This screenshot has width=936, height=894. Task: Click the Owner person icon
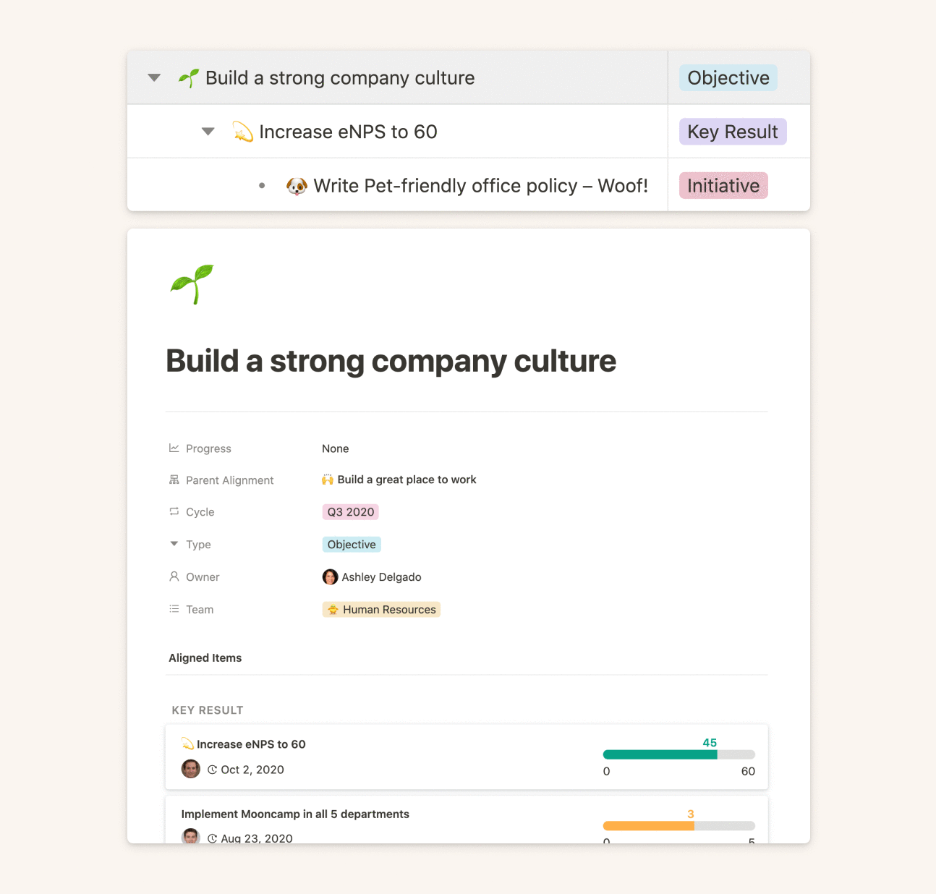[174, 576]
